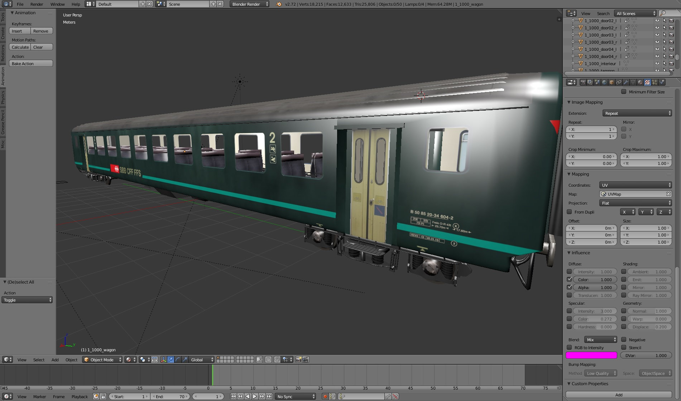Open the Object Data tab (triangle icon)
The width and height of the screenshot is (681, 401).
point(633,82)
